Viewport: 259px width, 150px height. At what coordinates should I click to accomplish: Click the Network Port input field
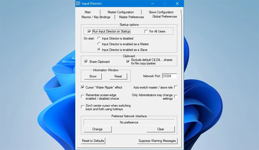tap(169, 76)
